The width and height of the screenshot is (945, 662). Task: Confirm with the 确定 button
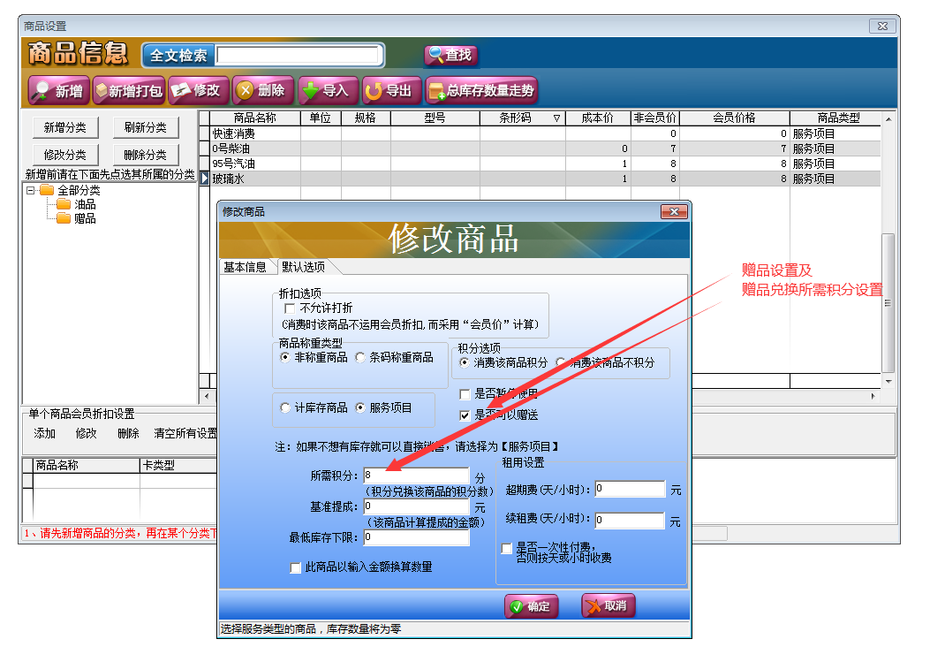click(x=531, y=606)
